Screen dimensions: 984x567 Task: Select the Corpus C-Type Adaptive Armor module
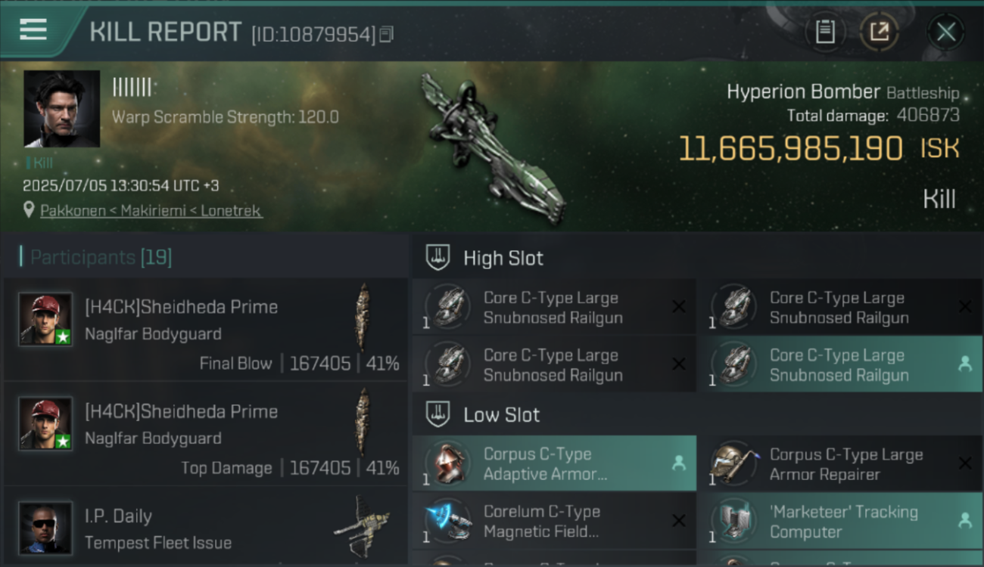tap(554, 463)
